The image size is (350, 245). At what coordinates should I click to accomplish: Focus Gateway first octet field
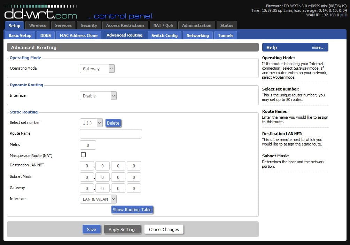click(87, 188)
